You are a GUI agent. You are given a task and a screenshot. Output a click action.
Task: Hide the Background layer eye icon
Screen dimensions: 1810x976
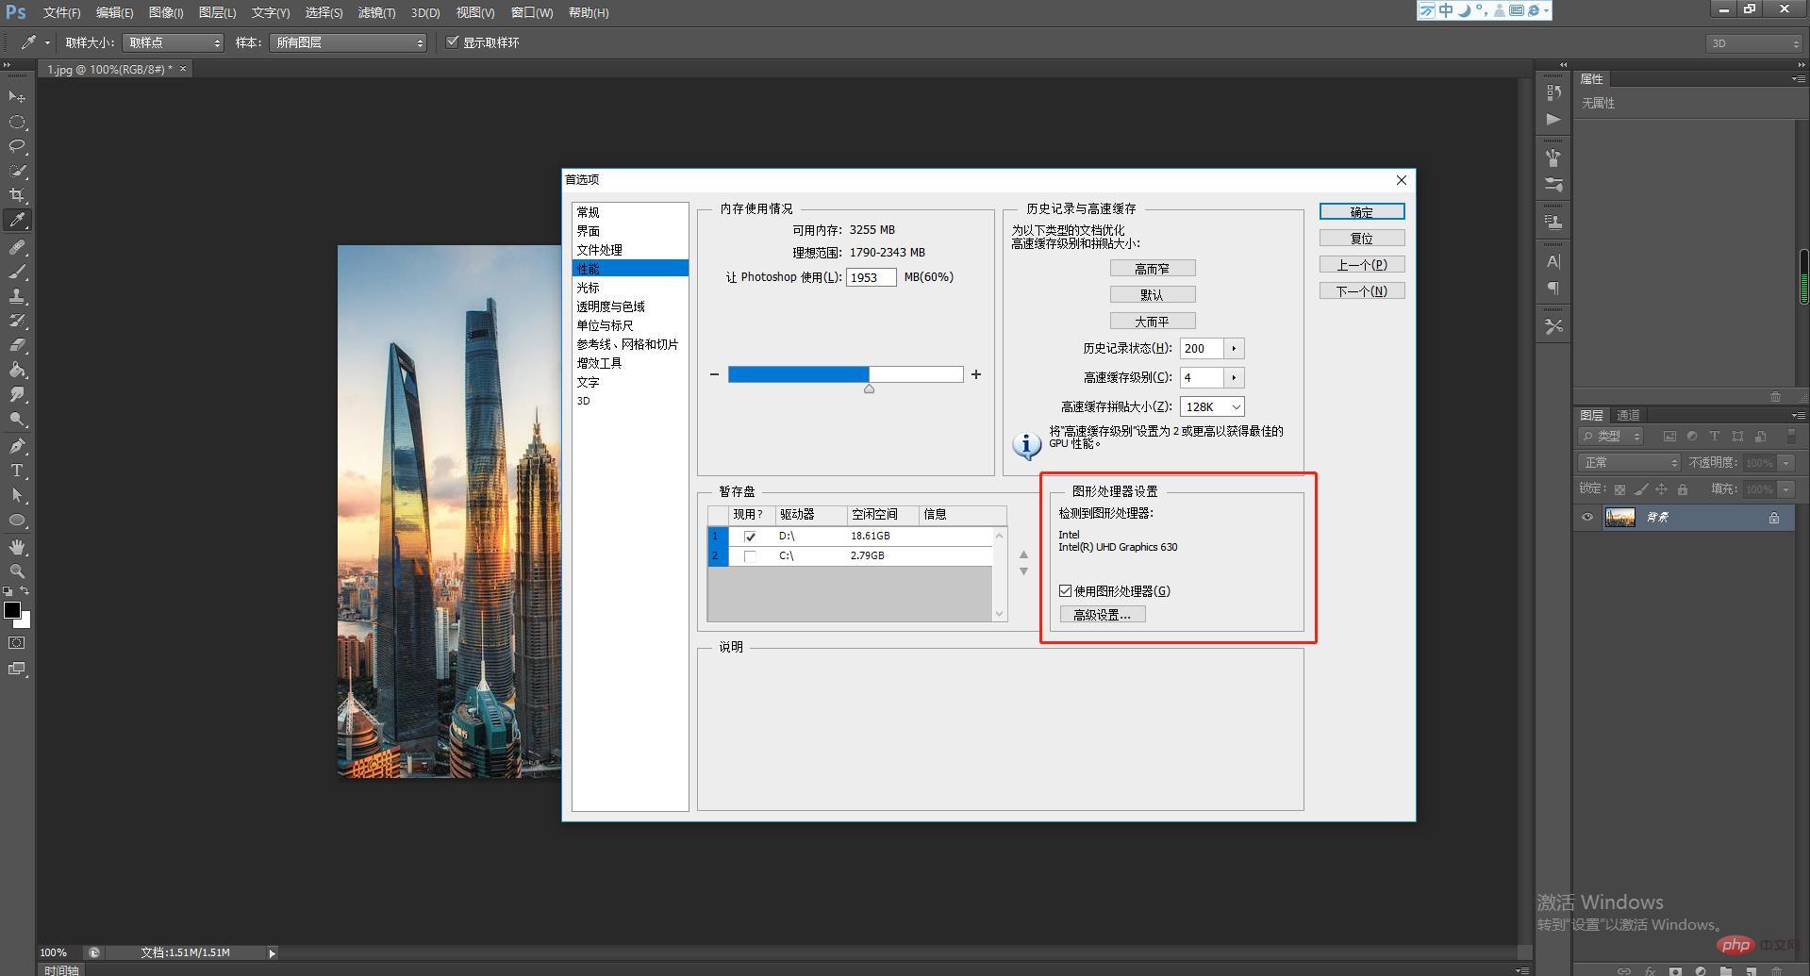coord(1587,518)
